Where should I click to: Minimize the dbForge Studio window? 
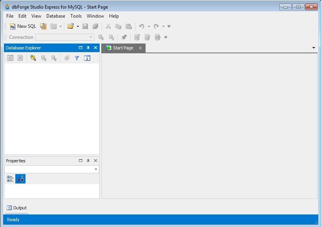tap(285, 7)
